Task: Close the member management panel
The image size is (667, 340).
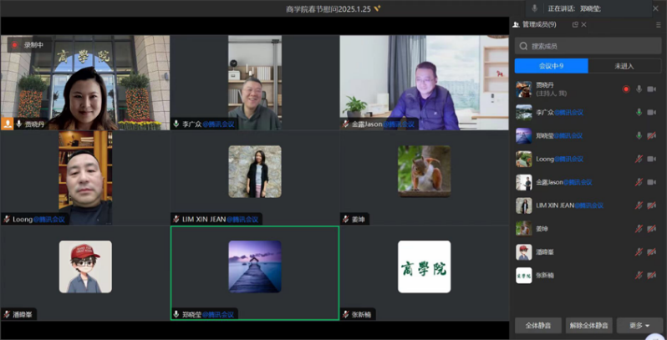Action: click(x=583, y=25)
